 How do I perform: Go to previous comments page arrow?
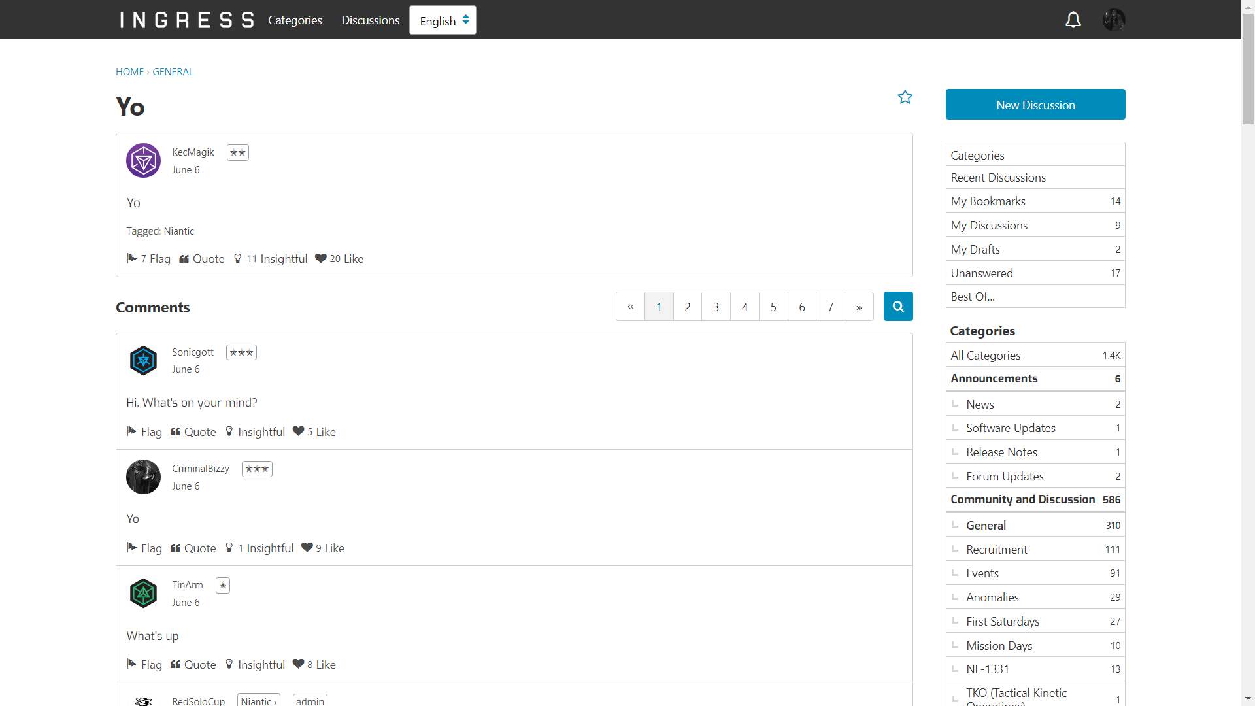630,307
